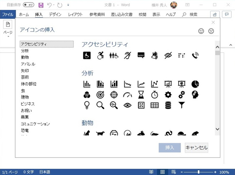
Task: Pick the eye icon in analysis section
Action: (x=127, y=105)
